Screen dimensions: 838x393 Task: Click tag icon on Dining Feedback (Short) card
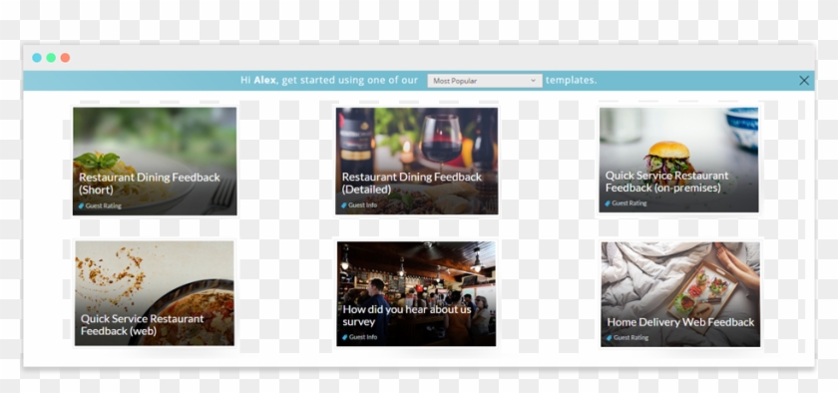(82, 205)
